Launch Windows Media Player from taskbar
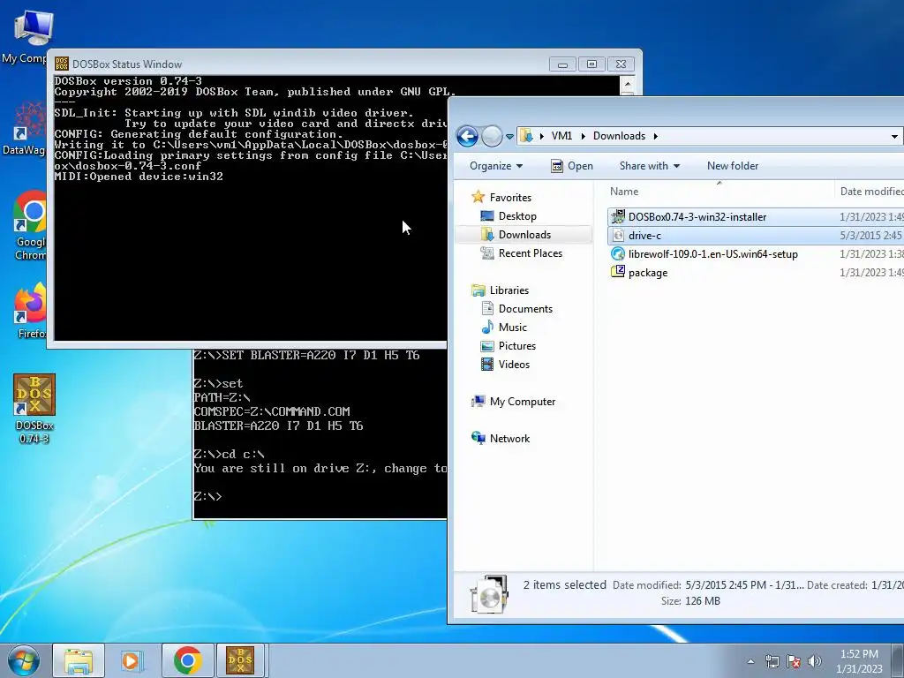The image size is (904, 678). pyautogui.click(x=132, y=660)
